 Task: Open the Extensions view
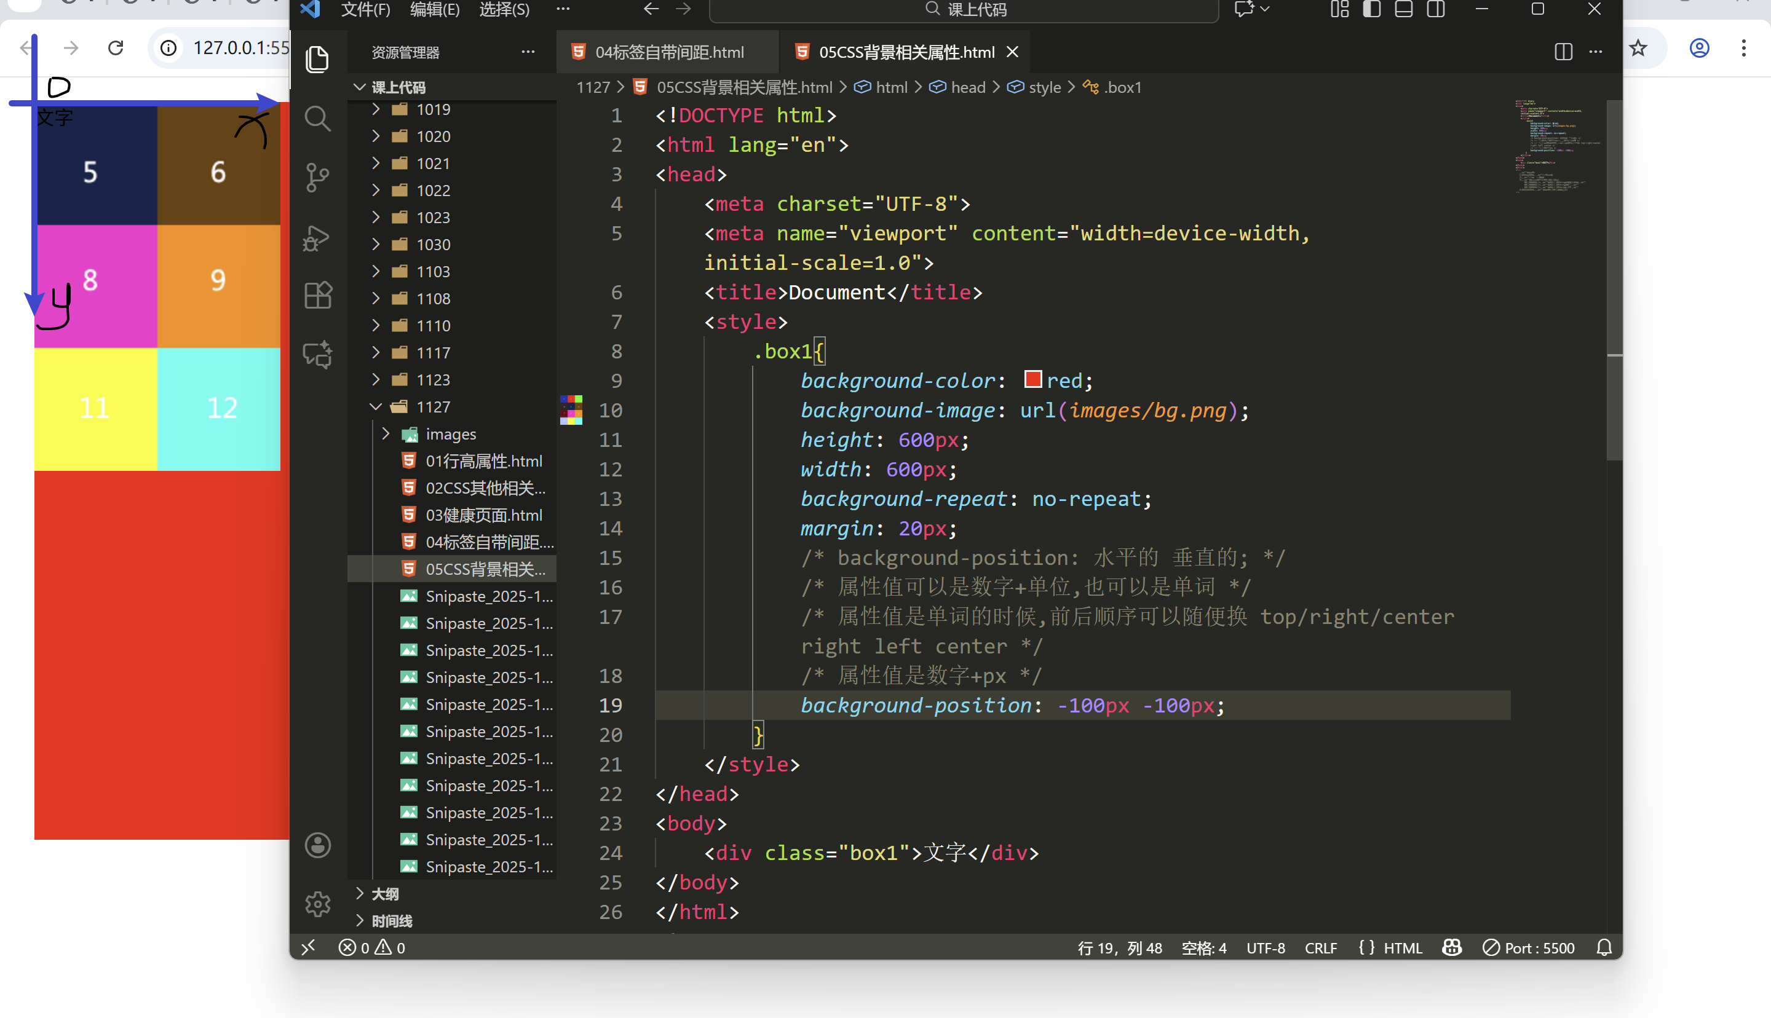coord(317,296)
